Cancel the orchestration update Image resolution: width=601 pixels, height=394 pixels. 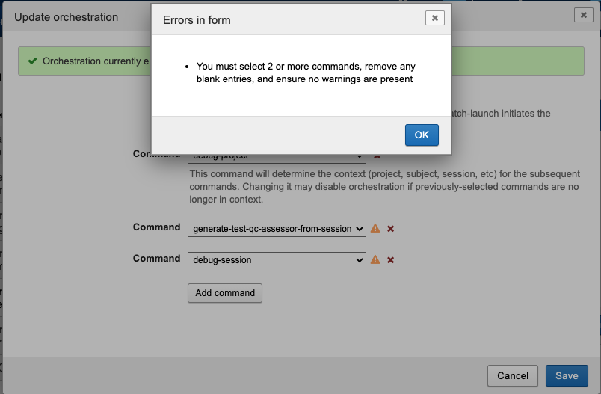coord(512,375)
